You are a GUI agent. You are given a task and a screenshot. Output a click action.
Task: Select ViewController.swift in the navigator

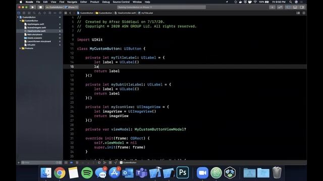pos(39,31)
